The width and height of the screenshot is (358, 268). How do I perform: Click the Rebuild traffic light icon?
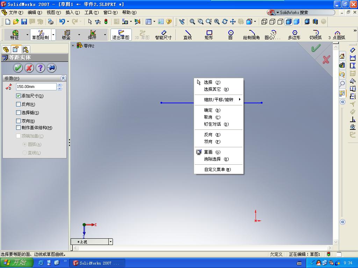[x=106, y=22]
